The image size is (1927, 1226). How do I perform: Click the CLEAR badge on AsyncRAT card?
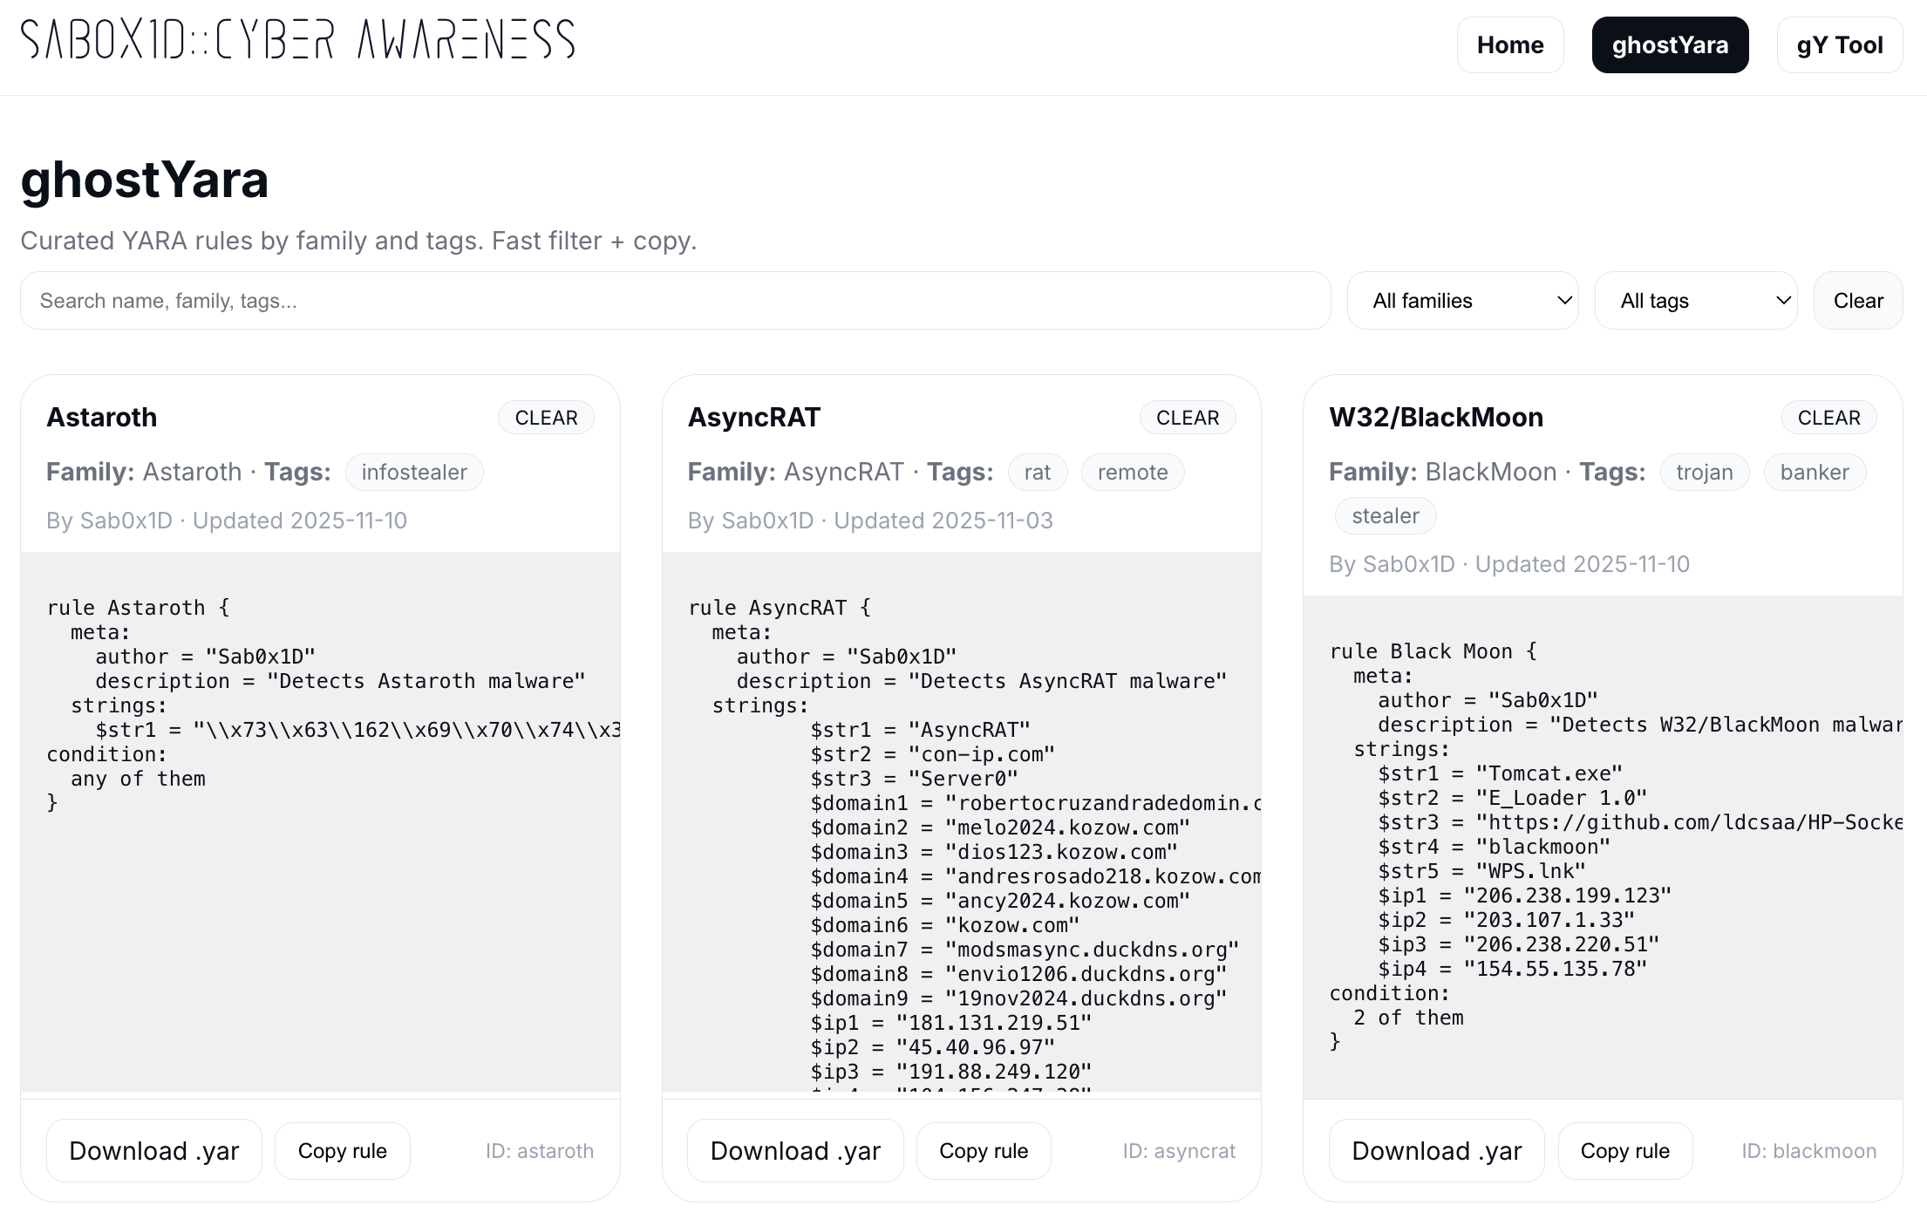pyautogui.click(x=1187, y=418)
